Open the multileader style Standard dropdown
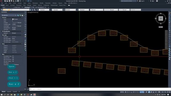Image resolution: width=171 pixels, height=96 pixels. pyautogui.click(x=84, y=10)
